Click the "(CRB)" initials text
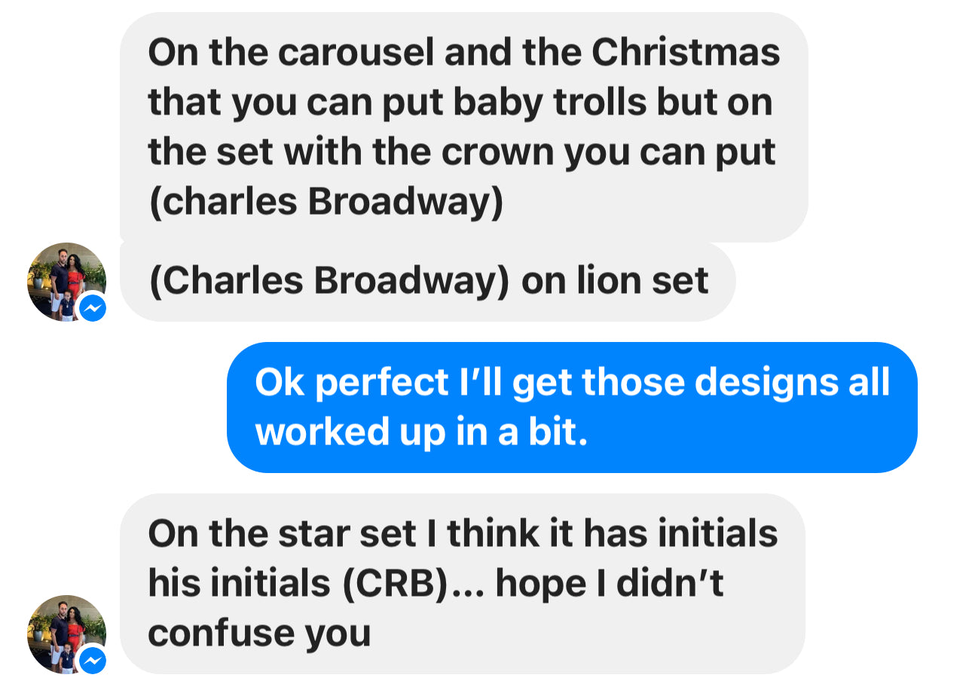Screen dimensions: 972x690 (394, 583)
